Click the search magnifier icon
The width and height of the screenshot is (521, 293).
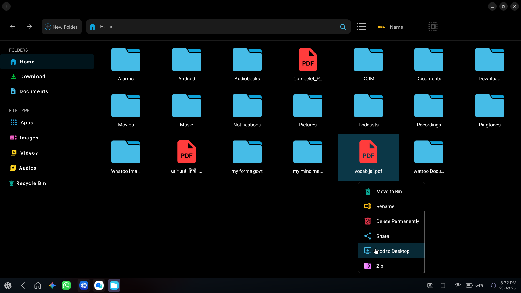(343, 27)
